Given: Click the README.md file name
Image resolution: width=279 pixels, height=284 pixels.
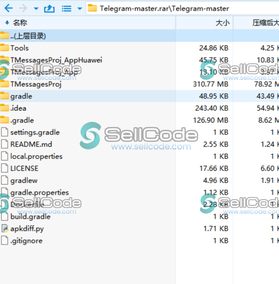Looking at the screenshot, I should click(x=31, y=144).
